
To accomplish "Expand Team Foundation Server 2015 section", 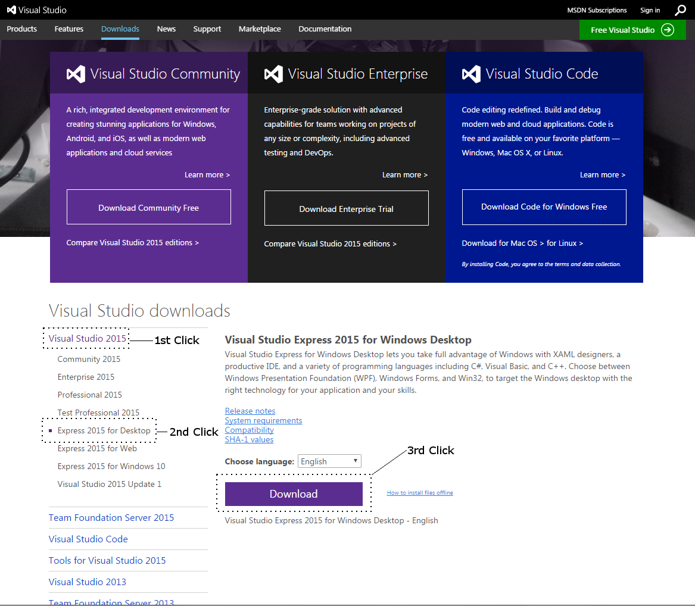I will pyautogui.click(x=111, y=517).
